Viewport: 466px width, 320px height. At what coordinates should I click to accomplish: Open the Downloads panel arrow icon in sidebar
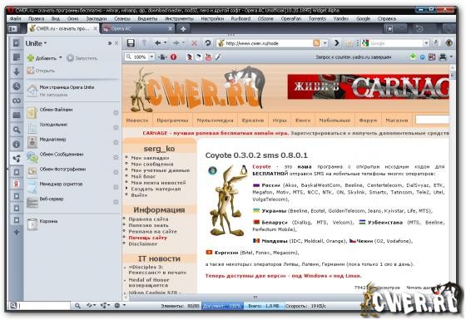17,71
